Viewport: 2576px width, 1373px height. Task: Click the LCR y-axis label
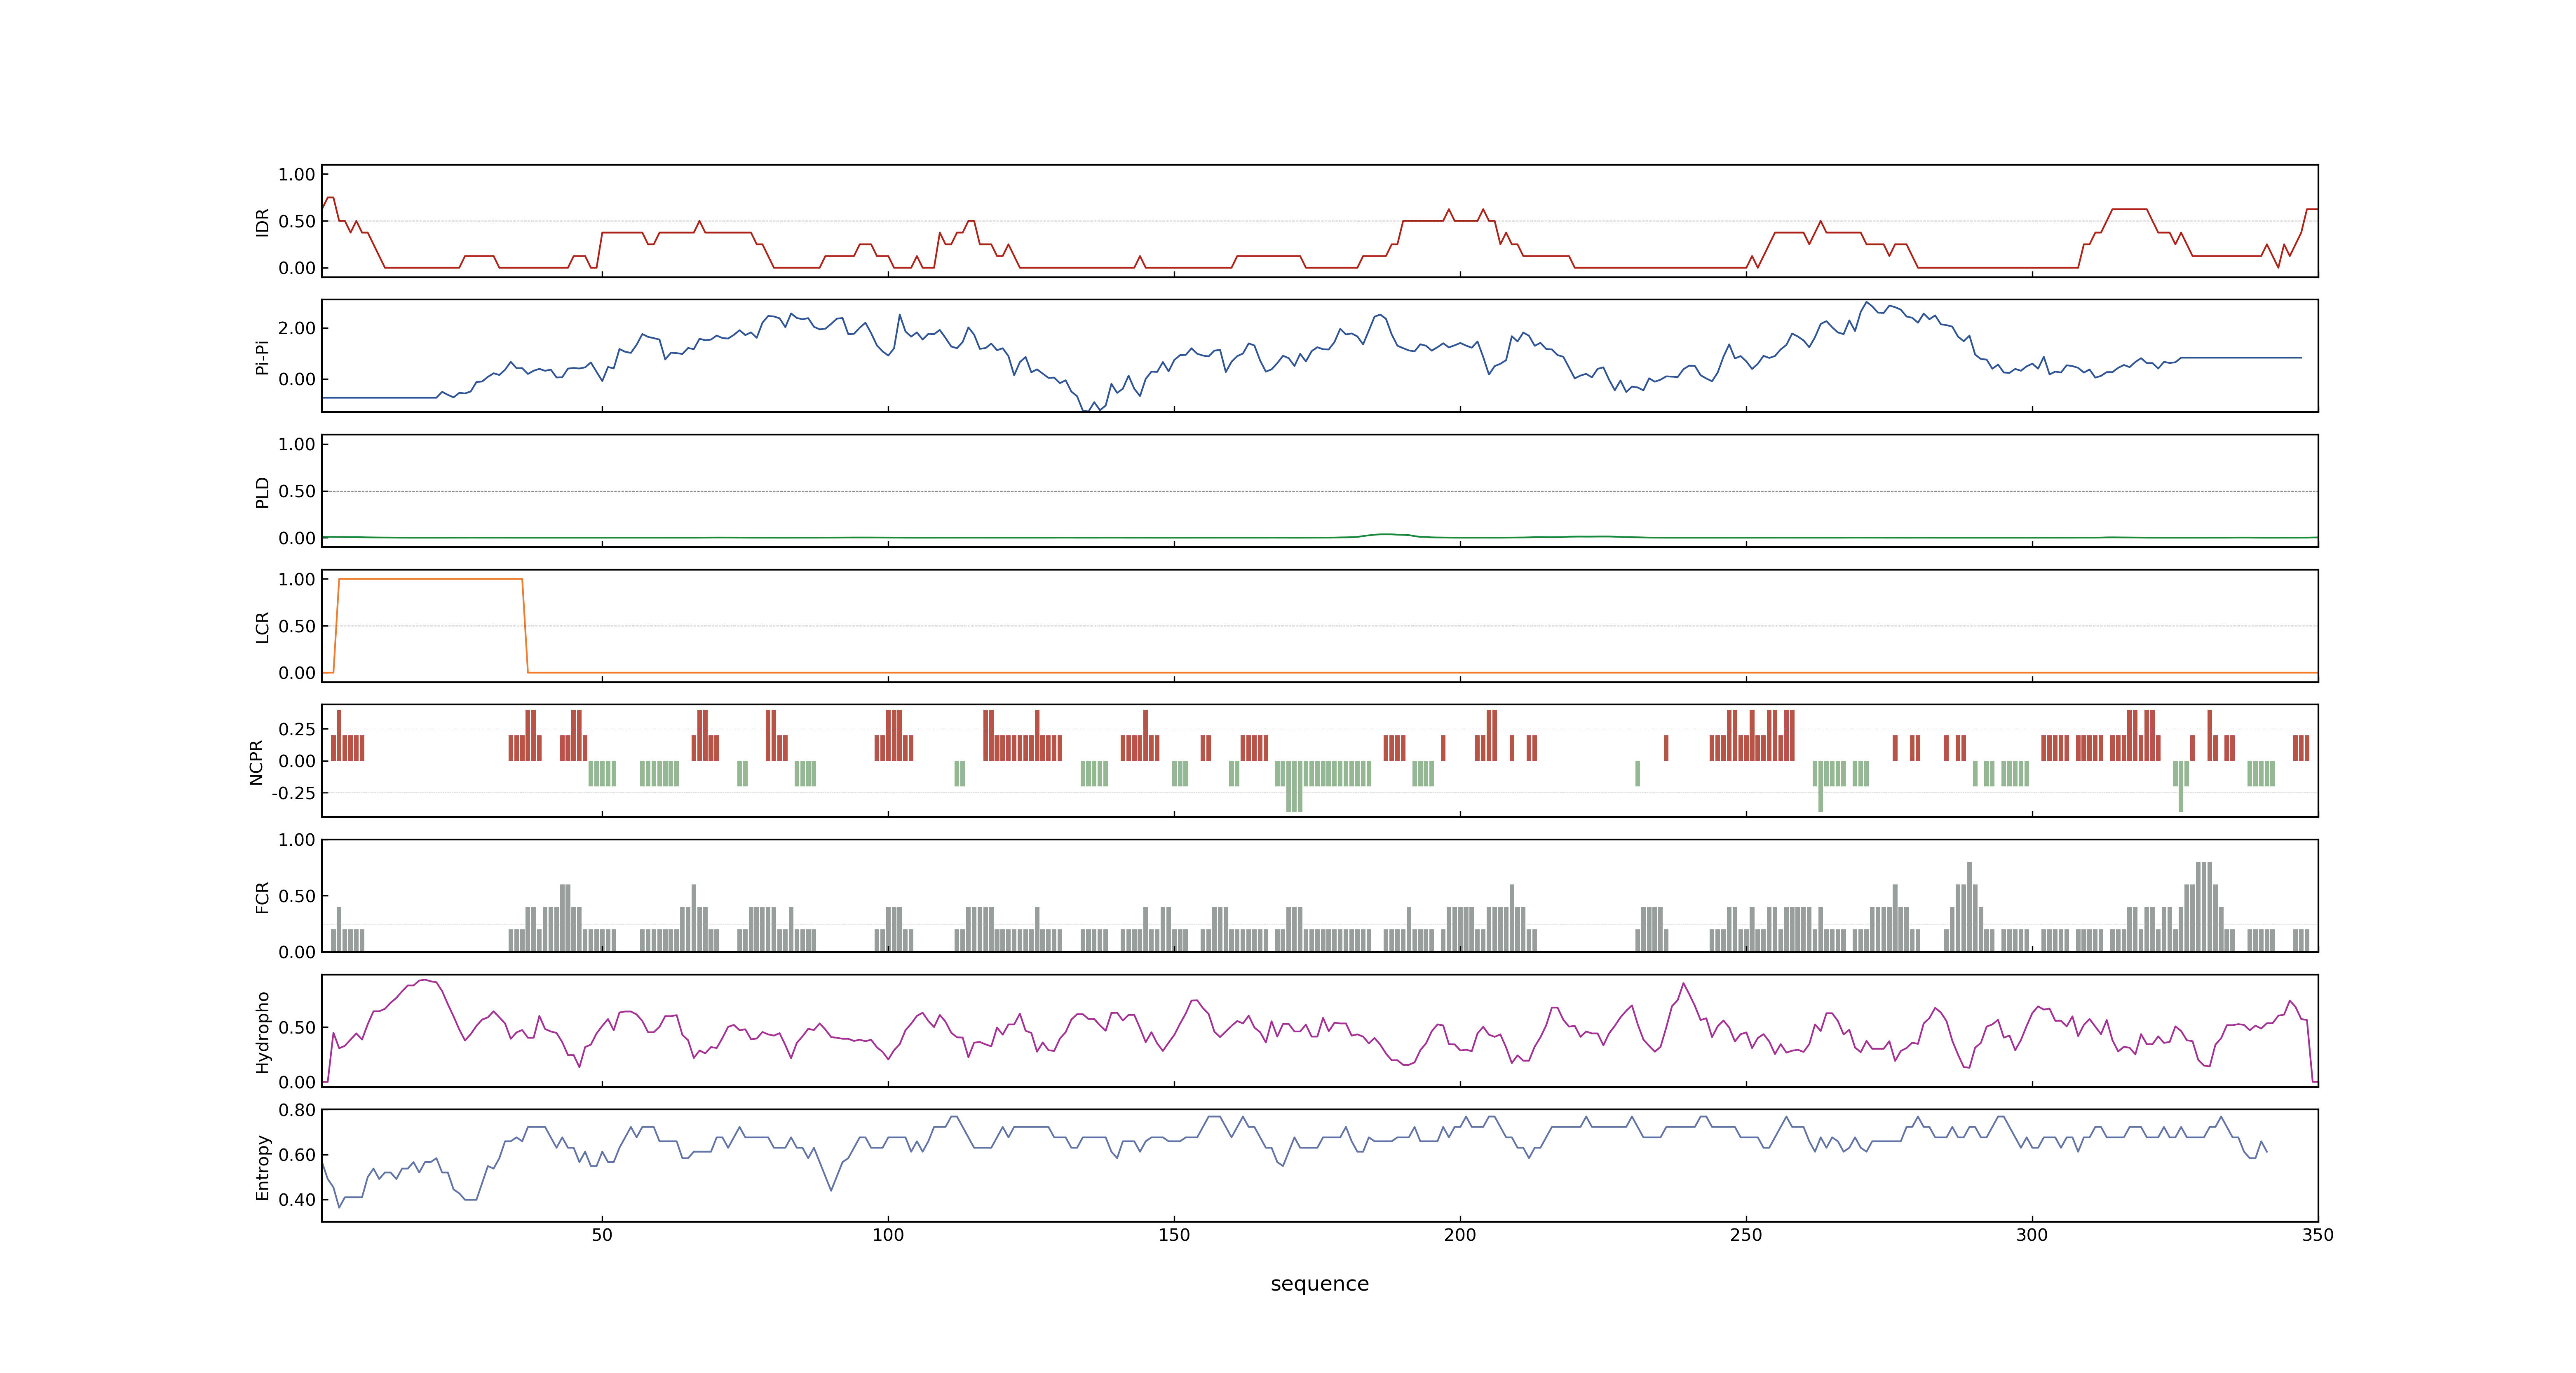263,627
